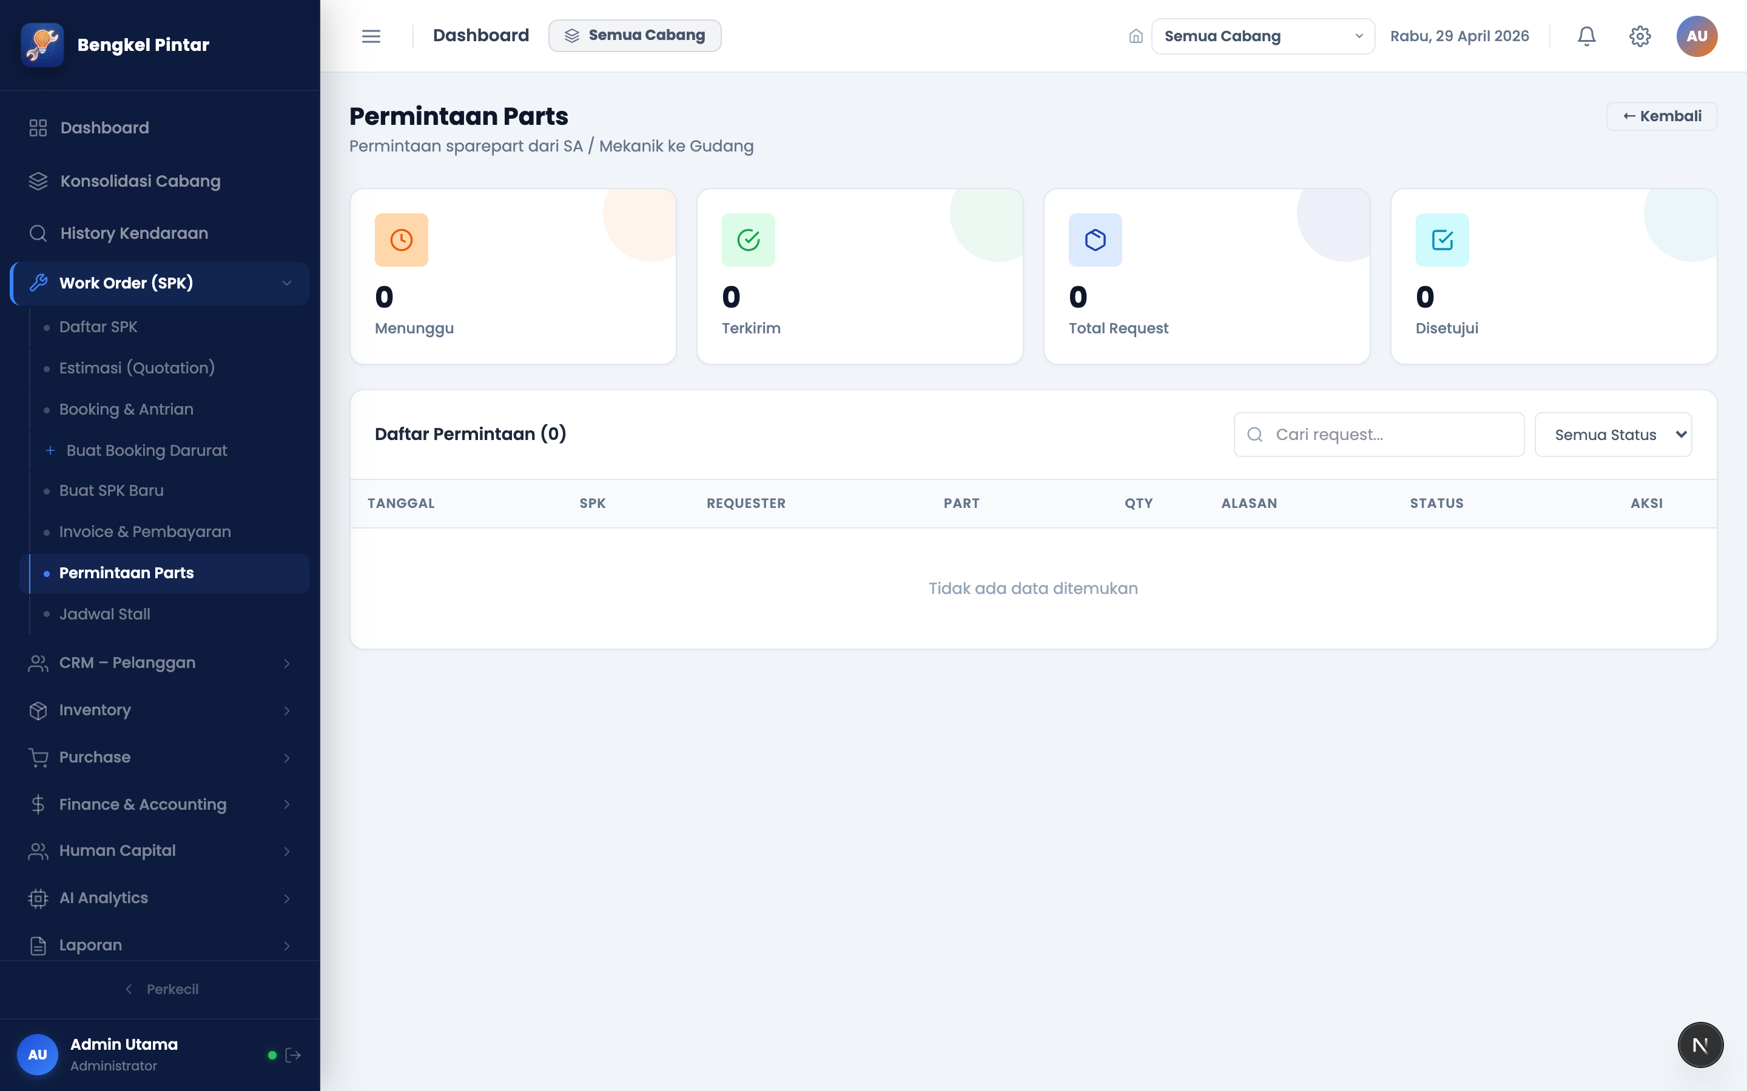Viewport: 1747px width, 1091px height.
Task: Go to Jadwal Stall submenu item
Action: tap(105, 614)
